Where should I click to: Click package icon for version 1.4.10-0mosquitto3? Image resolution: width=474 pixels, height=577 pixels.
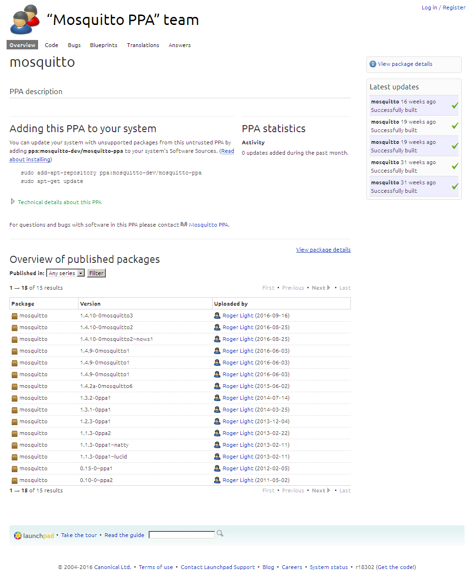[x=15, y=316]
